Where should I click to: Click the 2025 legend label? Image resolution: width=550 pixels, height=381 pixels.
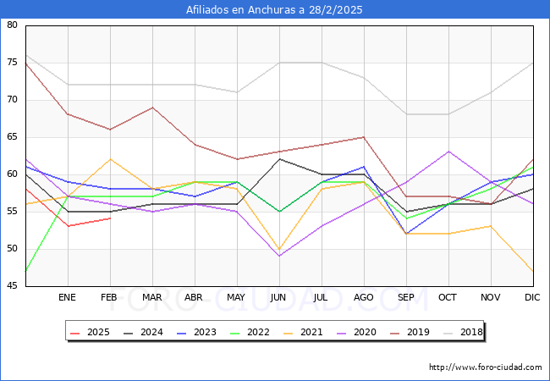[x=98, y=332]
